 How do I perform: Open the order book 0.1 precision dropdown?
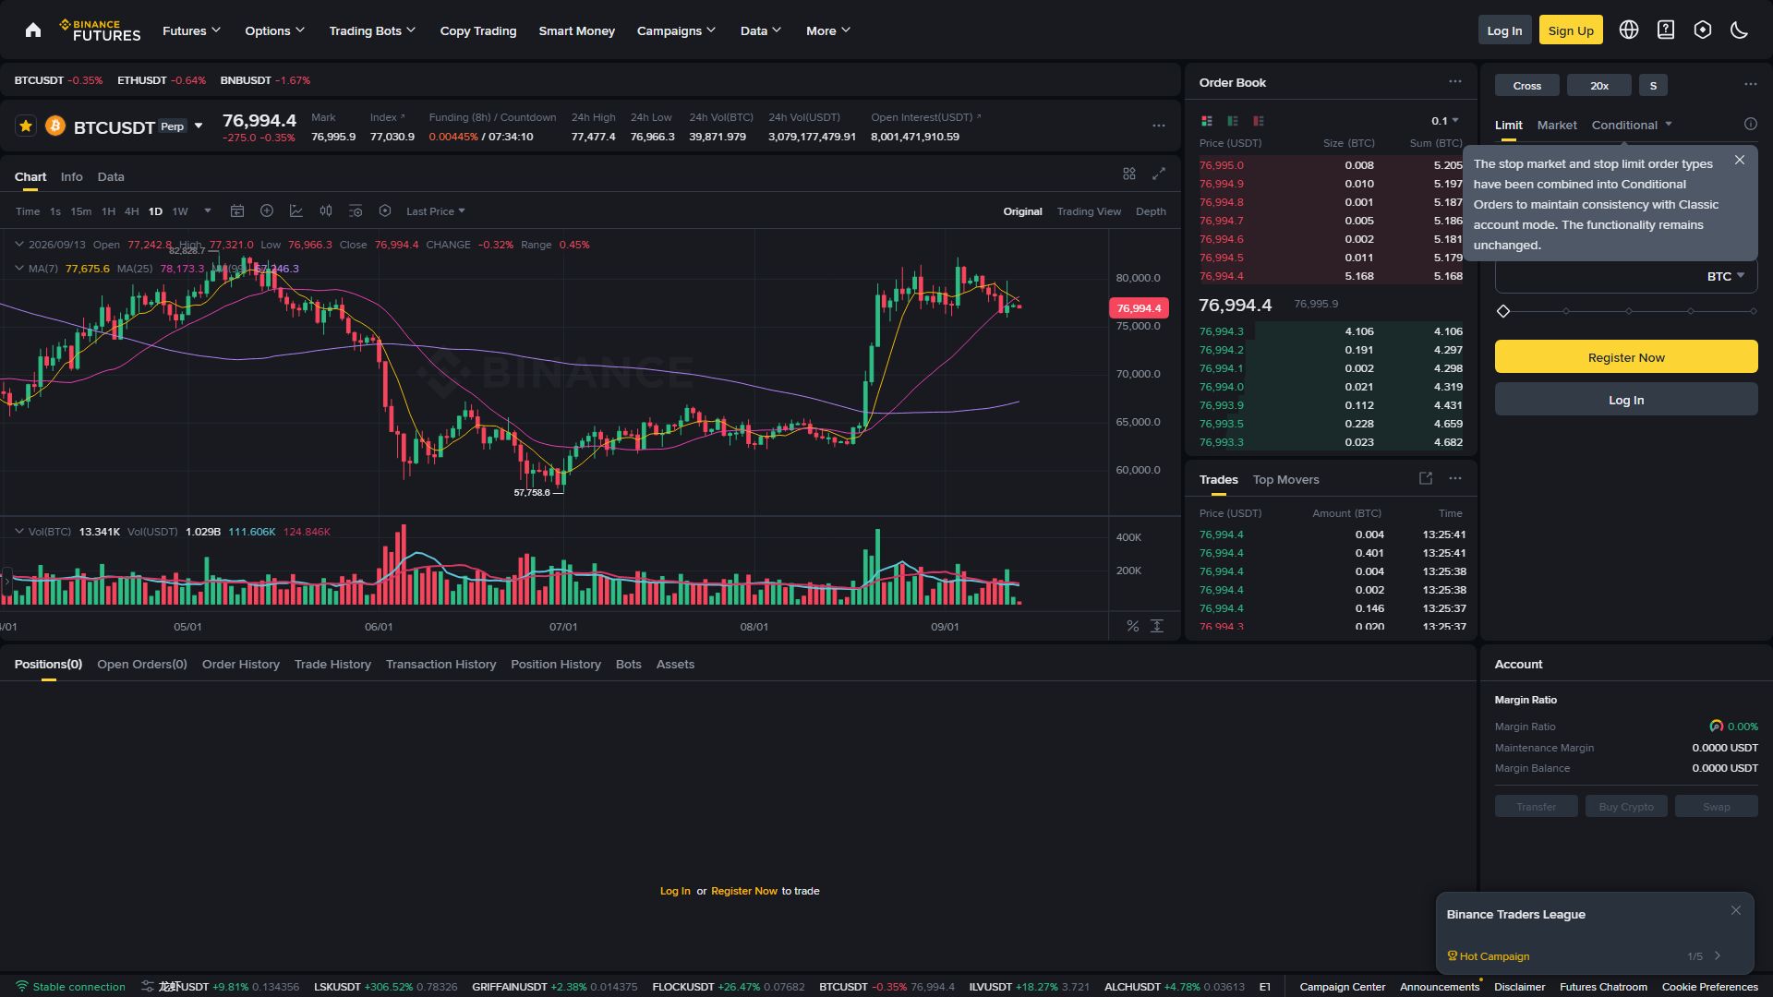1445,121
